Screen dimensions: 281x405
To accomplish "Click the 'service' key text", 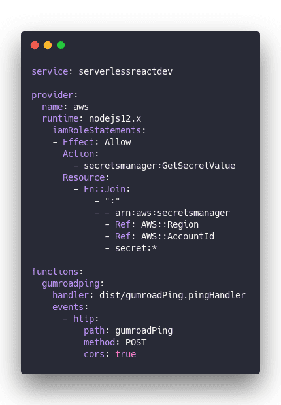I will coord(50,71).
